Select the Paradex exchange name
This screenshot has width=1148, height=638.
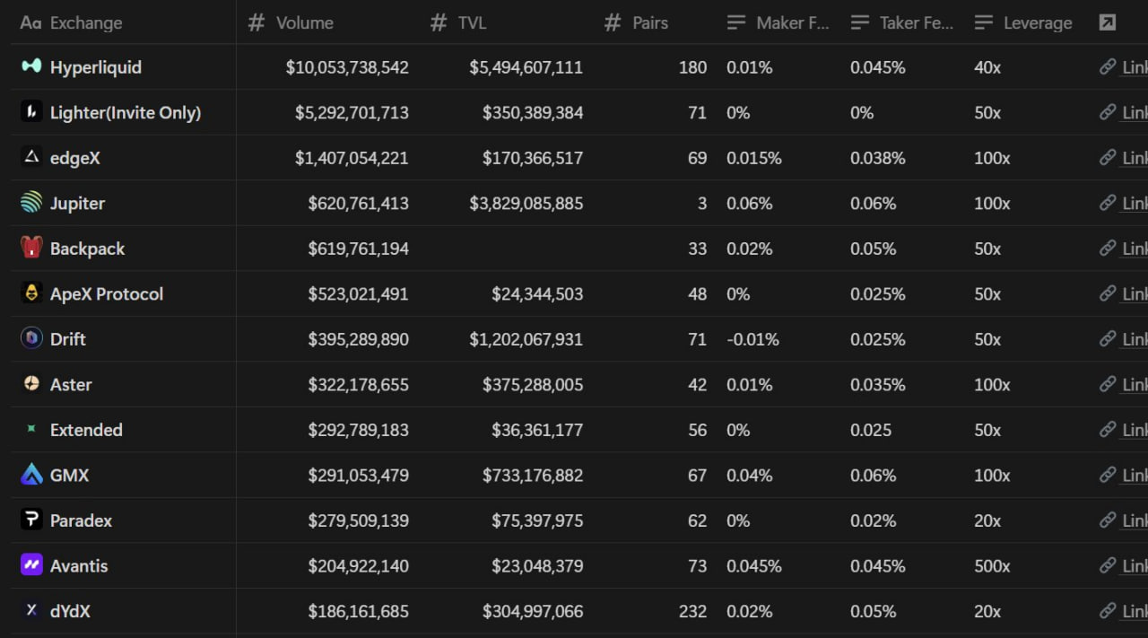coord(81,520)
